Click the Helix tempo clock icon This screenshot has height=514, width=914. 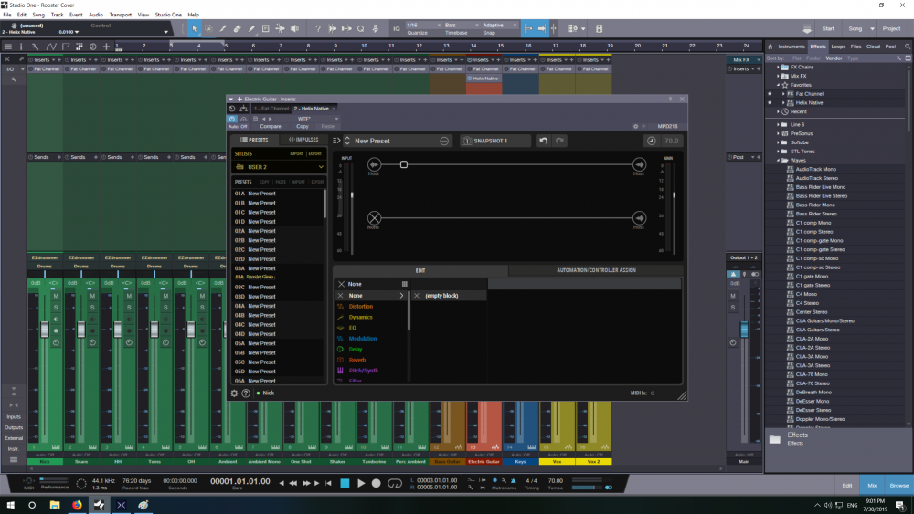651,141
